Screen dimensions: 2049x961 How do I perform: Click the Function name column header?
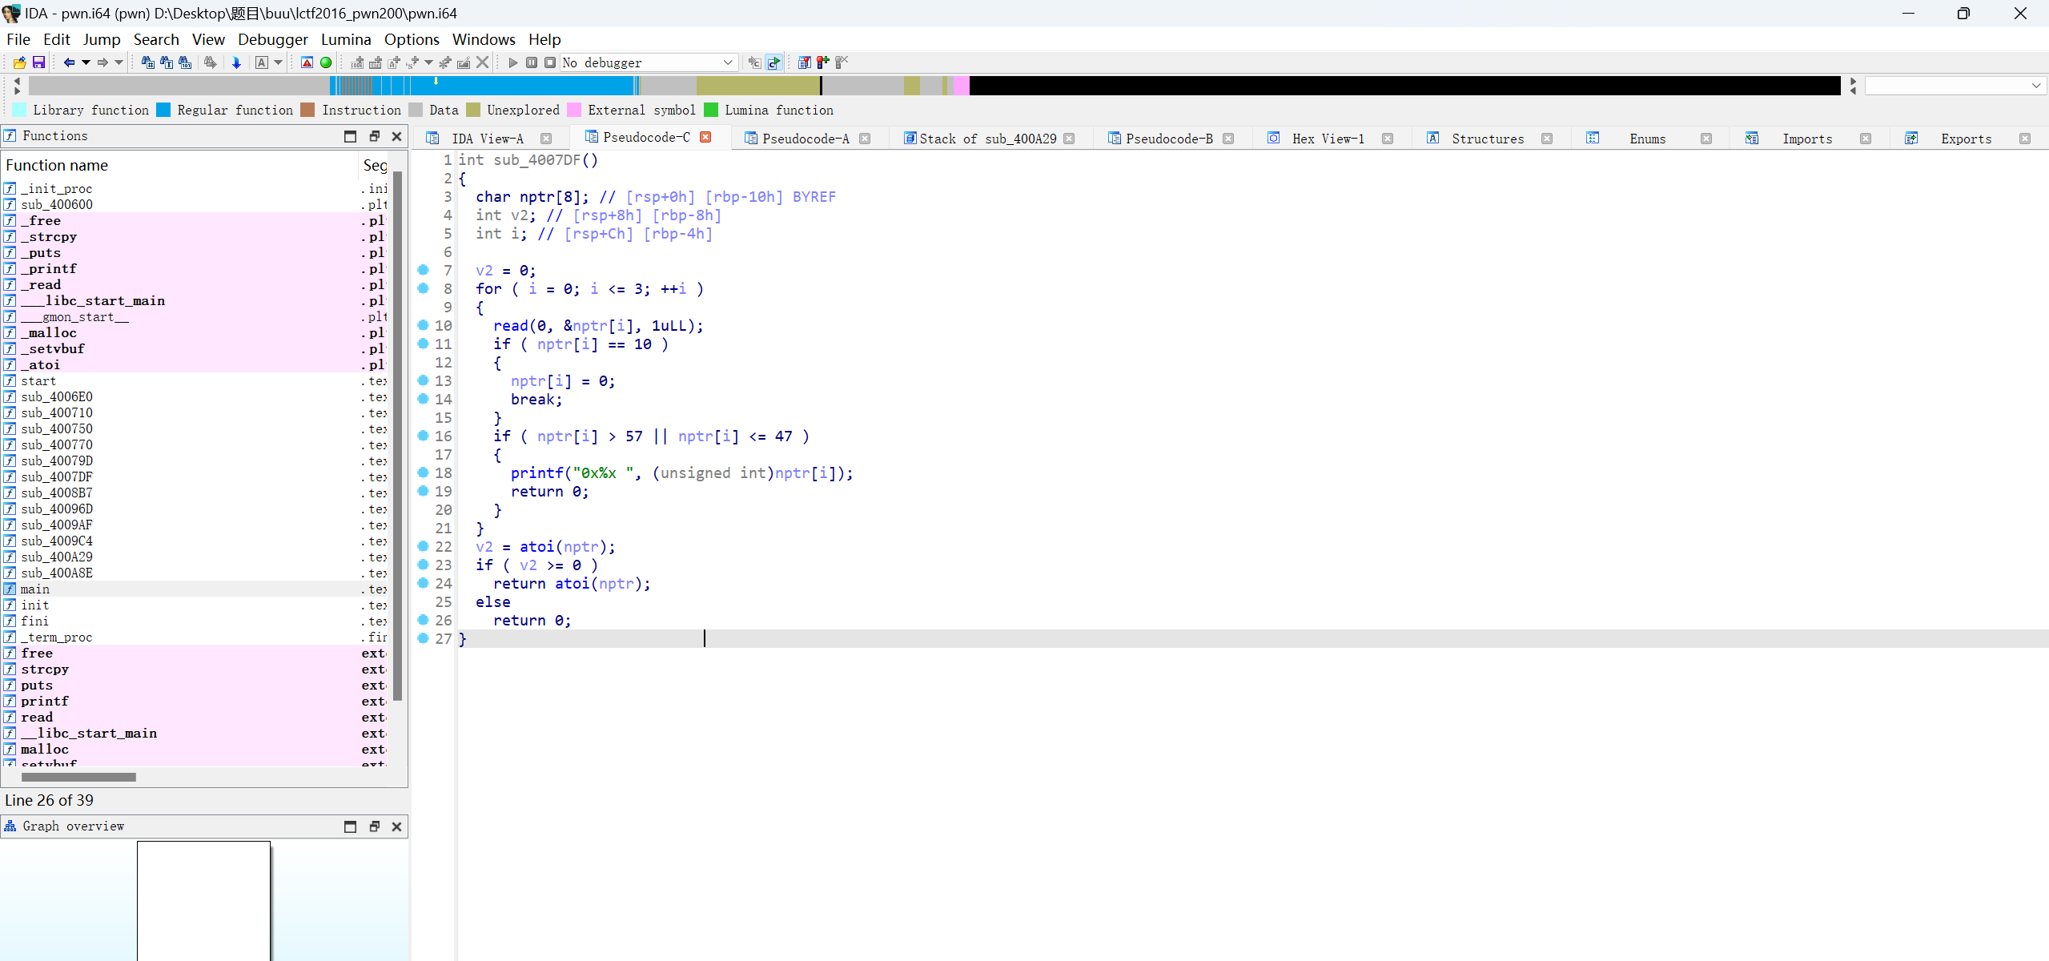(179, 165)
